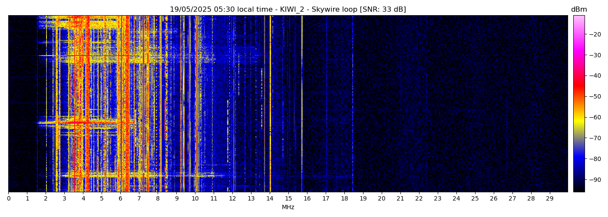
Task: Click the plot title showing KIWI_2 Skywire loop
Action: point(287,10)
